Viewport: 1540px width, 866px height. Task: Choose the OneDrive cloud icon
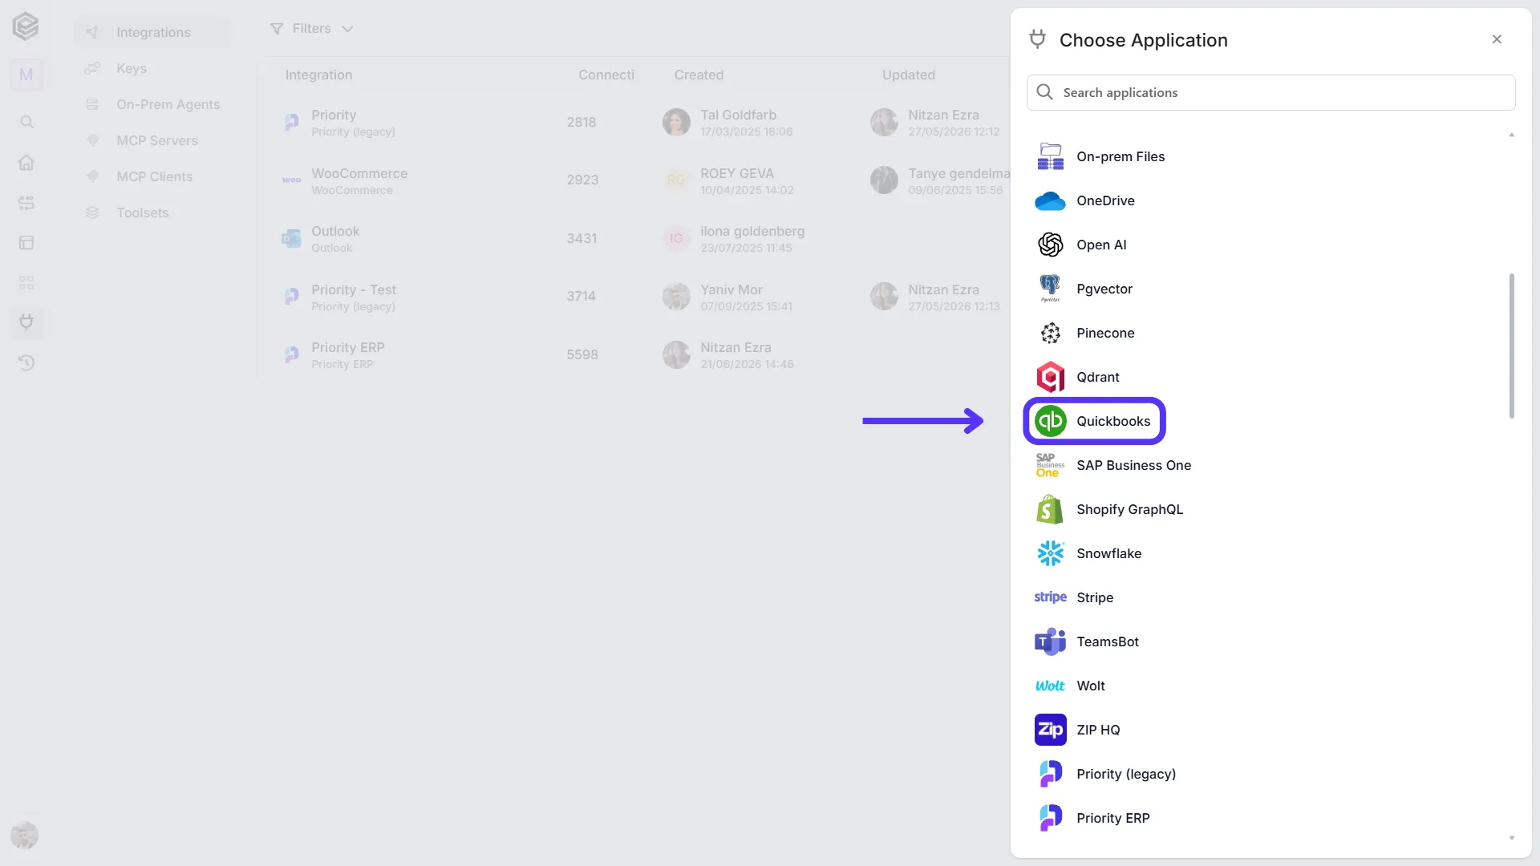pos(1050,200)
